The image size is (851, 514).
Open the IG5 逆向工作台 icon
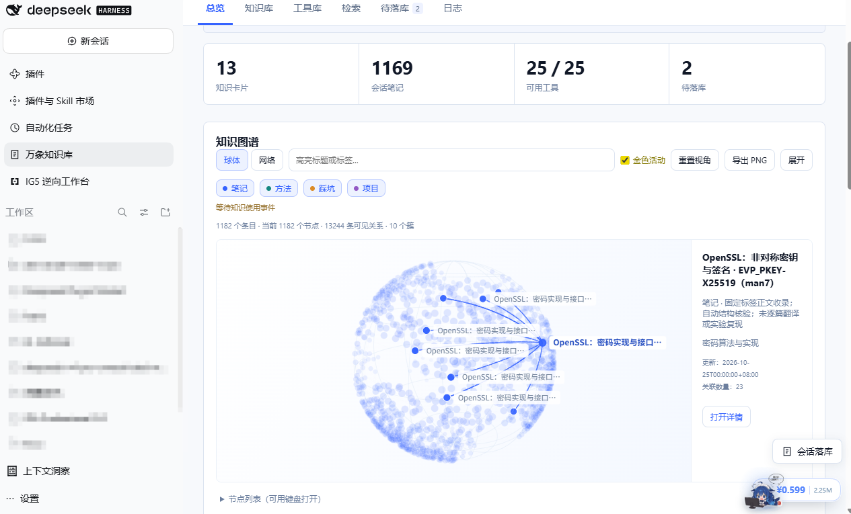point(15,181)
